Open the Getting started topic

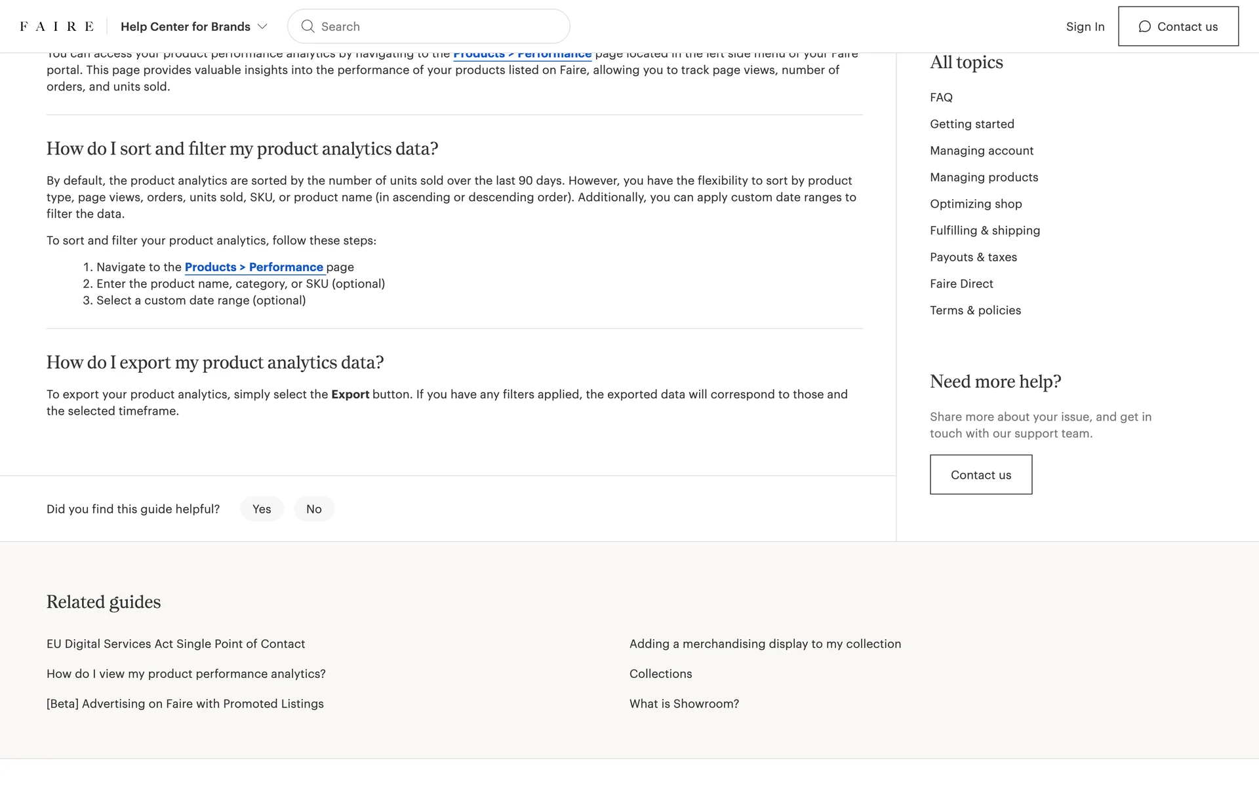[x=972, y=124]
